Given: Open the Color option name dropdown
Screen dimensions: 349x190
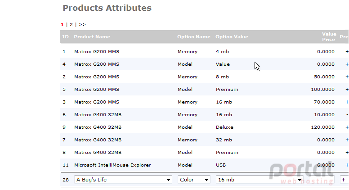Looking at the screenshot, I should point(194,180).
